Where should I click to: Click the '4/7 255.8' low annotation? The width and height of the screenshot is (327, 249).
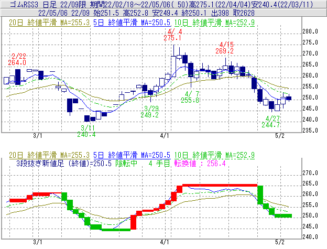click(x=190, y=97)
